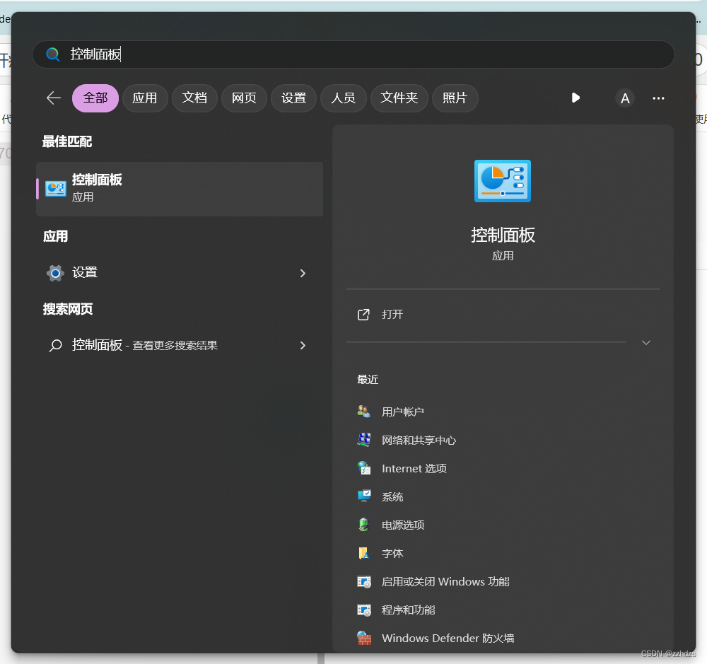The height and width of the screenshot is (664, 707).
Task: Click the Copilot/Bing play-shaped icon
Action: [x=575, y=98]
